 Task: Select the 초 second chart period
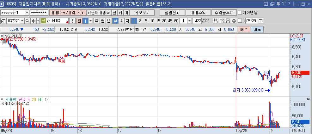pyautogui.click(x=121, y=21)
